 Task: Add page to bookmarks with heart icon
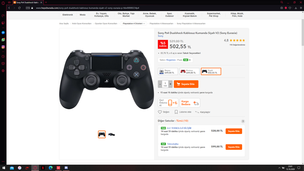tap(290, 8)
